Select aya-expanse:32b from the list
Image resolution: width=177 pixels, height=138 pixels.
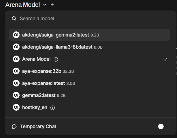42,71
